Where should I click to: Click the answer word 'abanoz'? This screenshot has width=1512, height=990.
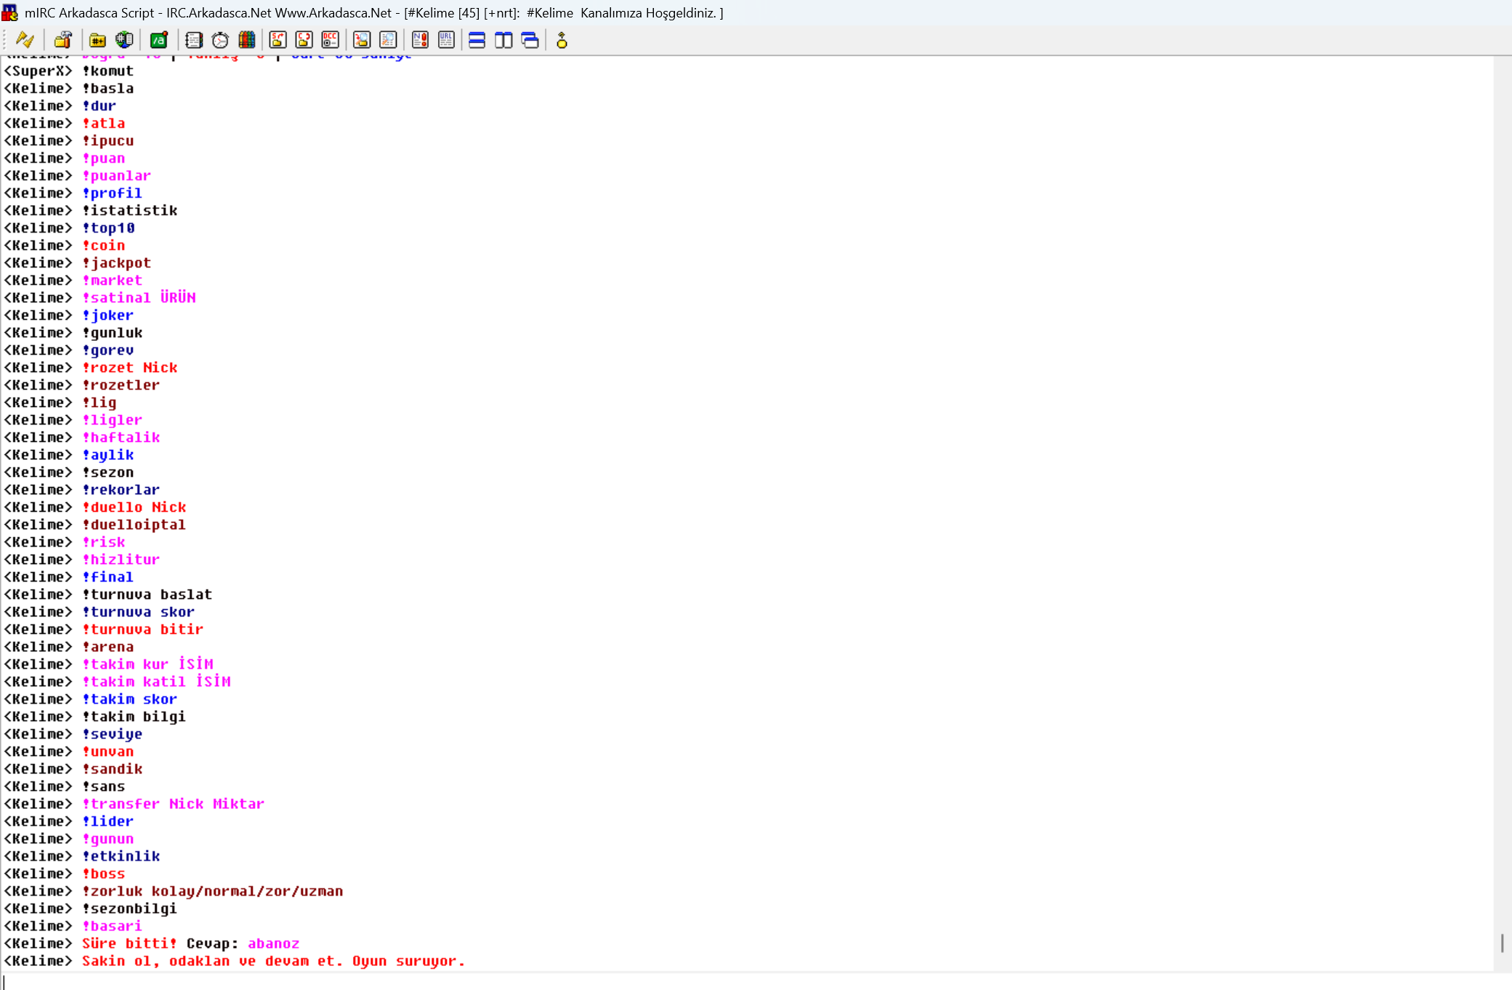pos(274,943)
